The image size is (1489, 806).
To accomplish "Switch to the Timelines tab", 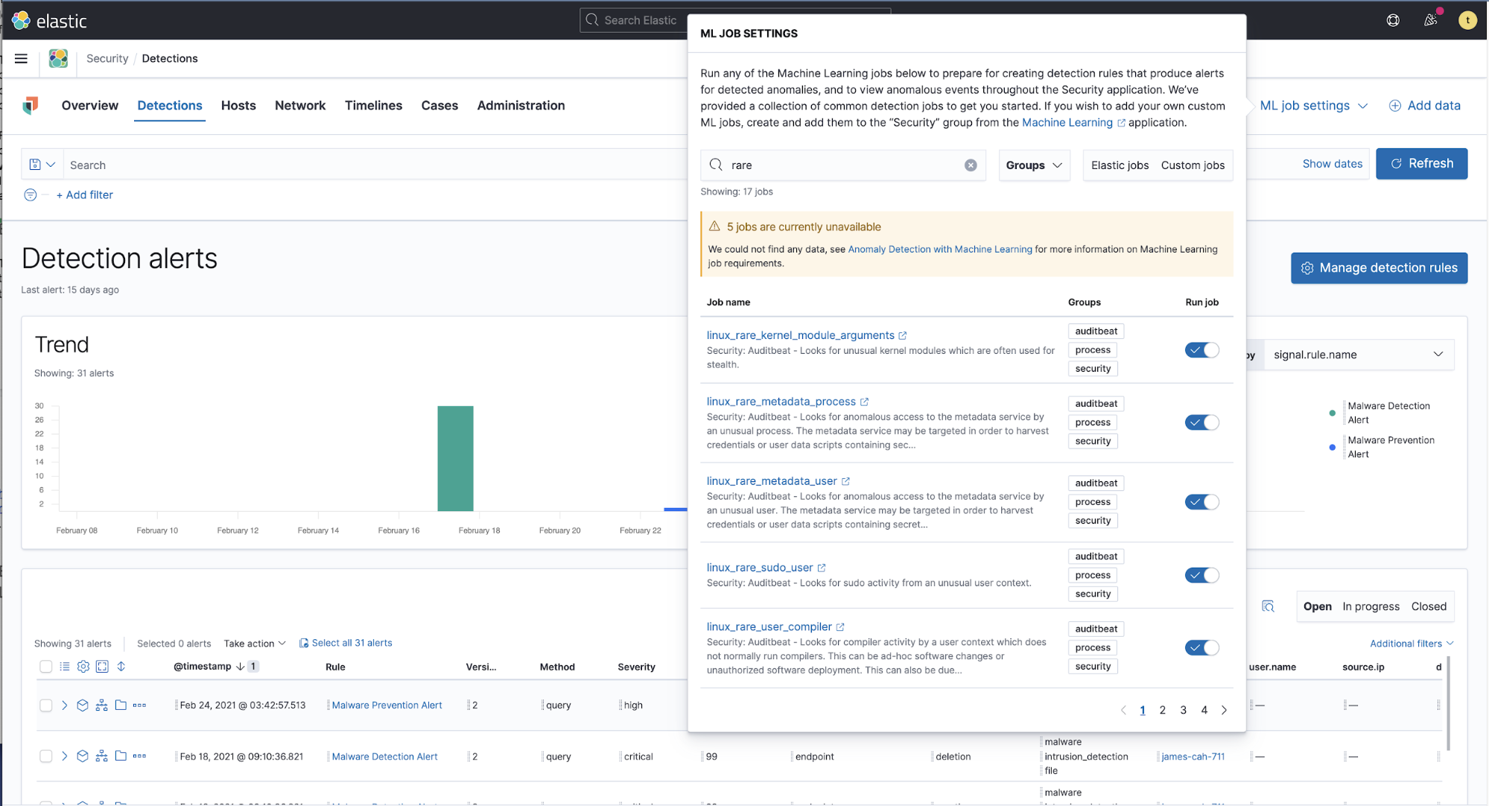I will click(x=373, y=106).
